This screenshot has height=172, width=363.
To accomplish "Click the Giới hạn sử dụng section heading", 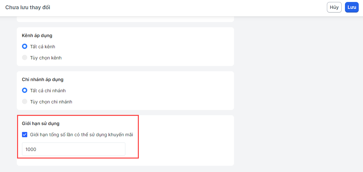I will tap(40, 124).
